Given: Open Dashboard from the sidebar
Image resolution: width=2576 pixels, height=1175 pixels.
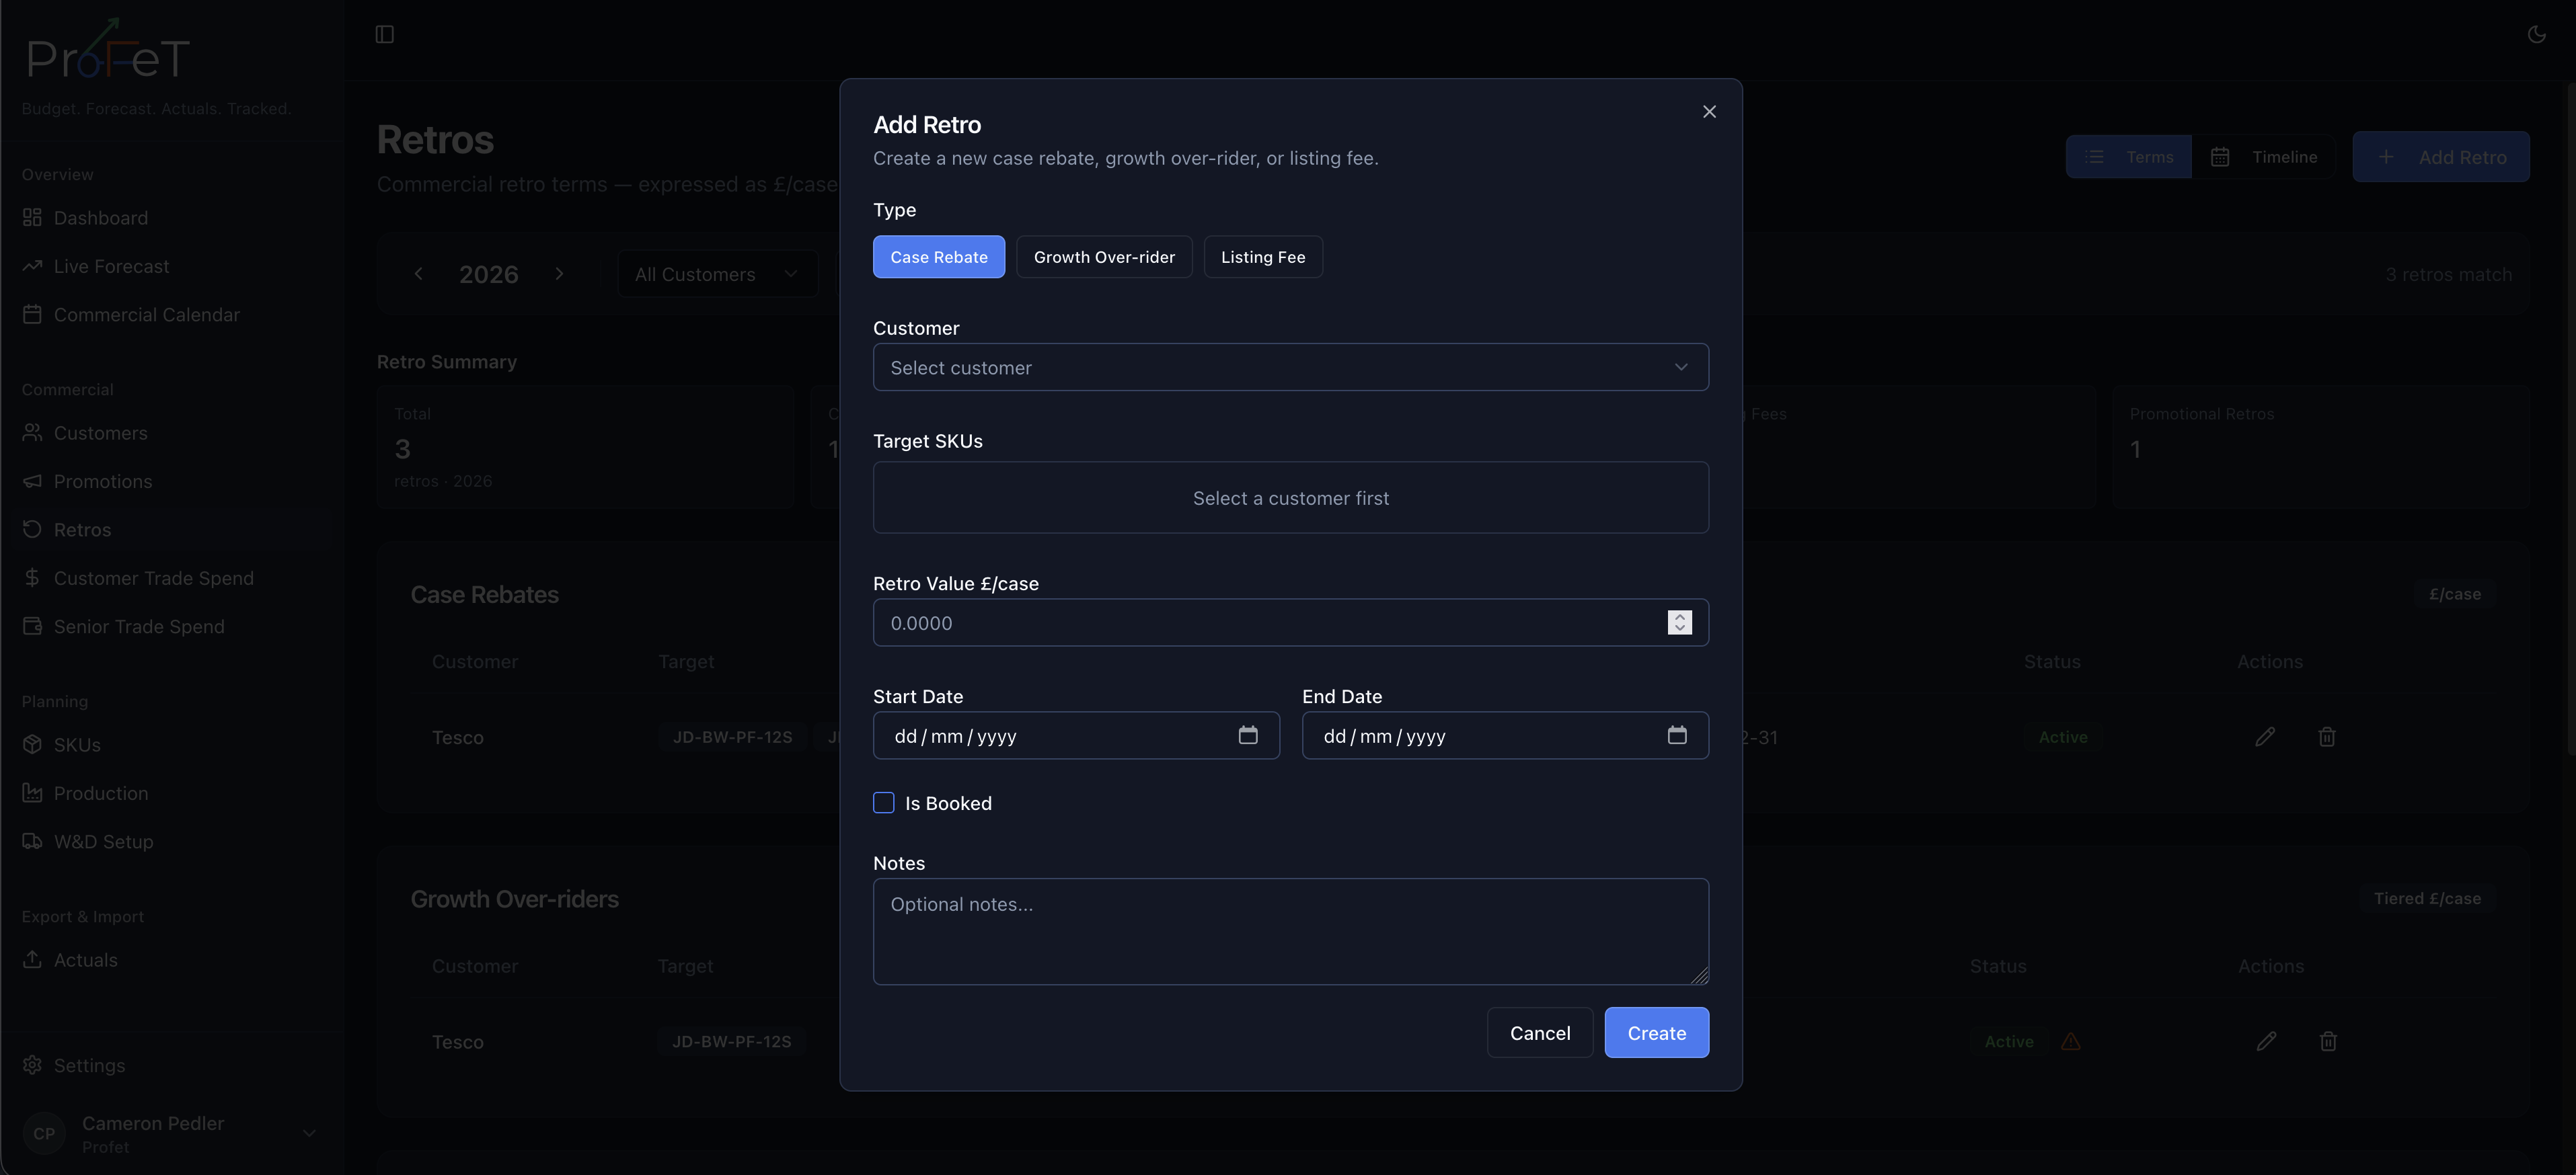Looking at the screenshot, I should (x=100, y=218).
